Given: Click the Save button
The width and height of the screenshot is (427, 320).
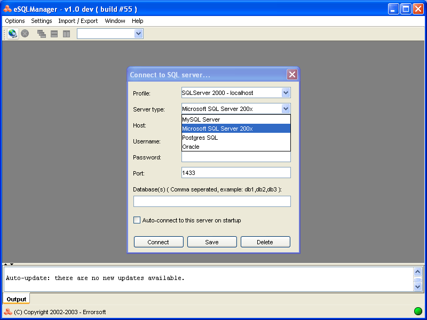Looking at the screenshot, I should [212, 242].
